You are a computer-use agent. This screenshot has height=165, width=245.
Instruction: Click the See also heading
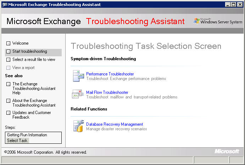(14, 76)
